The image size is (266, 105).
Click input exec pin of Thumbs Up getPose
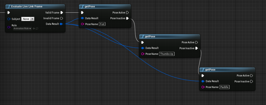[x=143, y=42]
